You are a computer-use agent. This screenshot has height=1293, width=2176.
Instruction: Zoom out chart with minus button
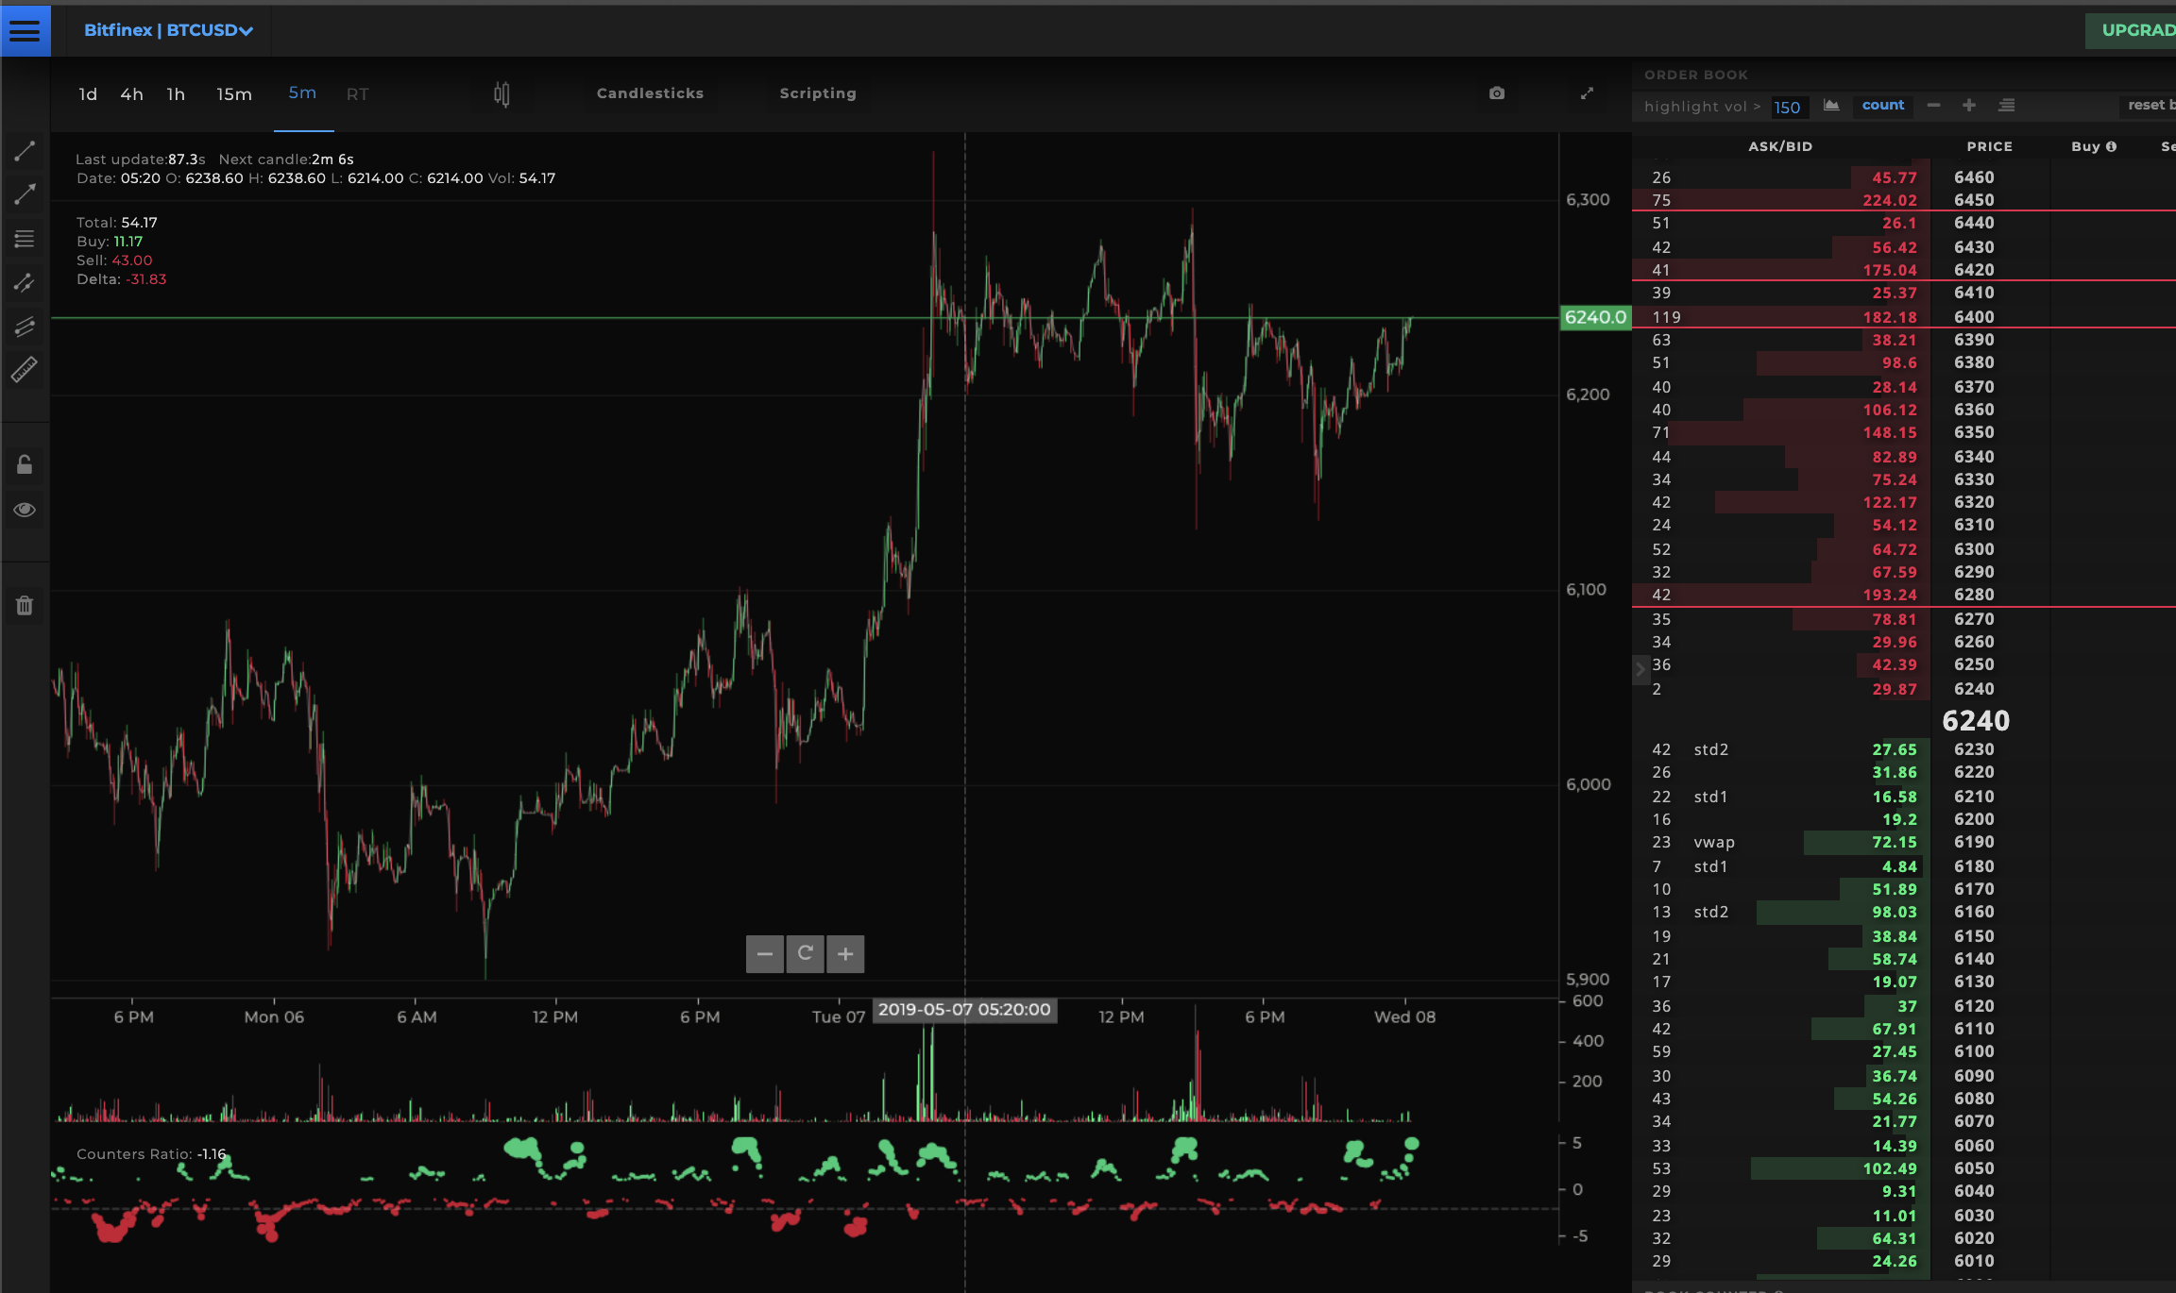coord(765,953)
